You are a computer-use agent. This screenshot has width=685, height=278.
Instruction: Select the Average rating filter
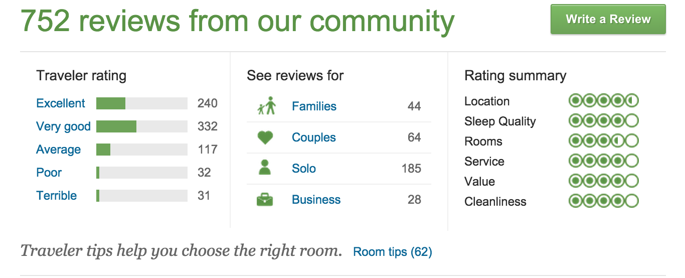point(58,150)
